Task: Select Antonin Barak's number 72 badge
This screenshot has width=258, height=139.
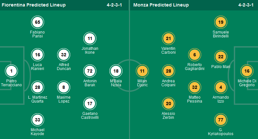Action: 90,71
